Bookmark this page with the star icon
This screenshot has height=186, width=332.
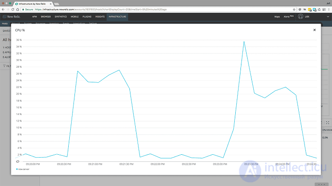pos(294,9)
